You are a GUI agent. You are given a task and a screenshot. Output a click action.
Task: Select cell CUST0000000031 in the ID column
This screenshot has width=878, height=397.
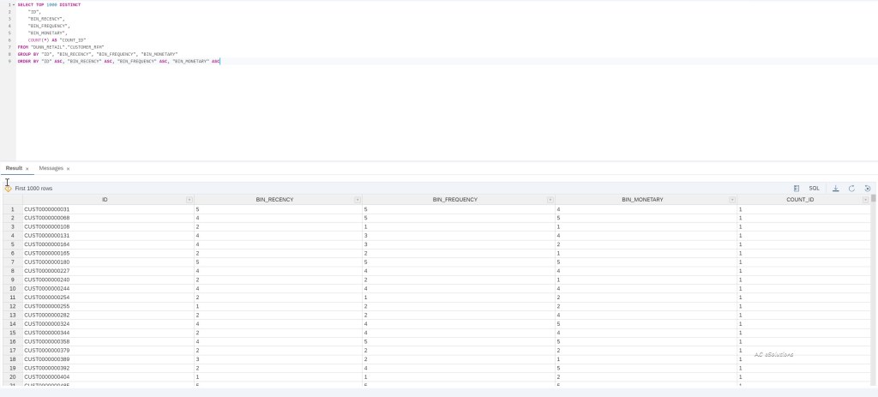pyautogui.click(x=46, y=209)
